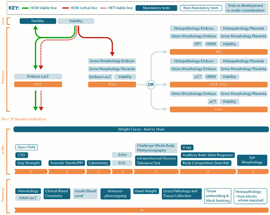Select week 9 timeline arrow

(31, 171)
